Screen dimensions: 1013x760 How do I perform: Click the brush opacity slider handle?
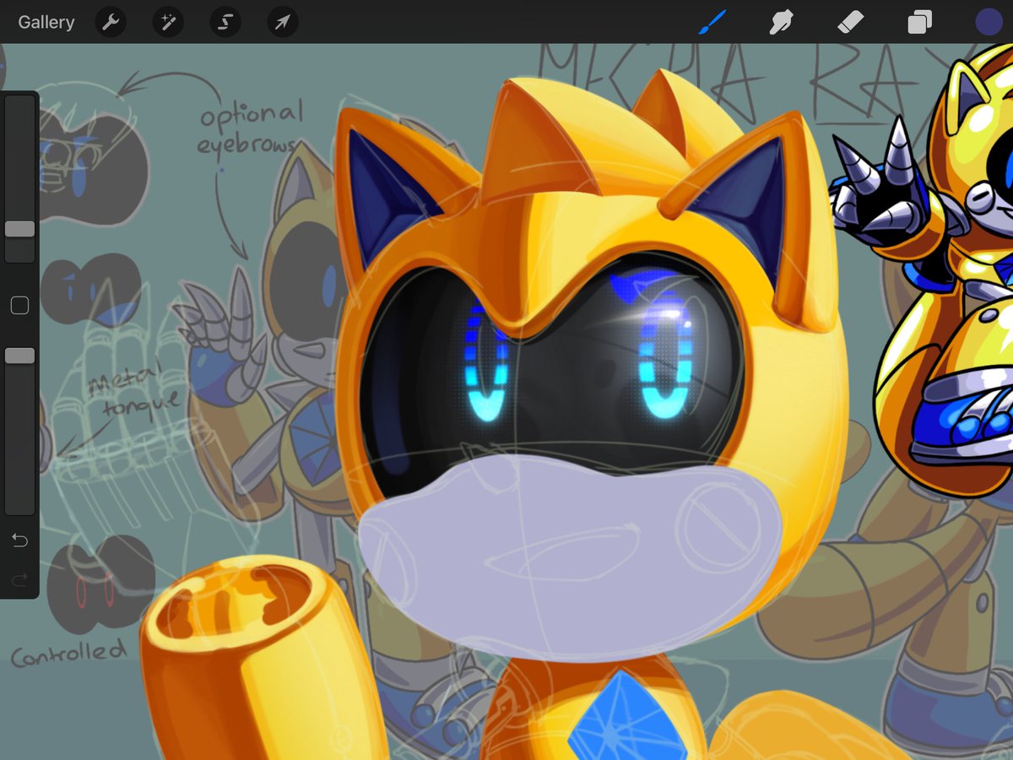tap(19, 356)
